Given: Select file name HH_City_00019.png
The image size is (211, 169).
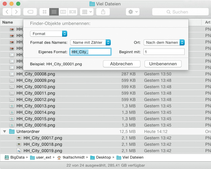Looking at the screenshot, I should click(43, 151).
